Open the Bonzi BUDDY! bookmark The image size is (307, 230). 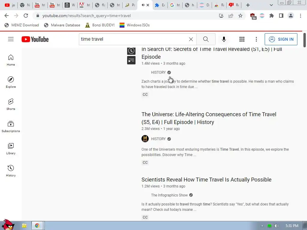point(100,25)
